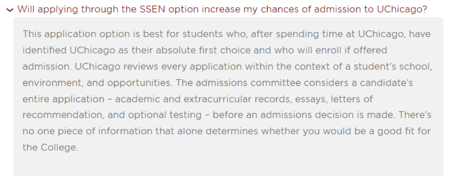
Task: Collapse the SSEN admission chances chevron
Action: point(9,9)
